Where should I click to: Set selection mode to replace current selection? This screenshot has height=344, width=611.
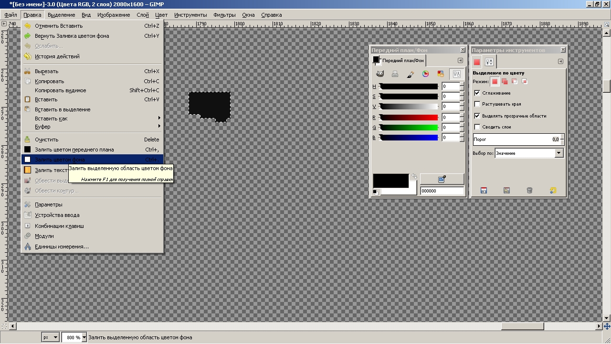point(495,82)
